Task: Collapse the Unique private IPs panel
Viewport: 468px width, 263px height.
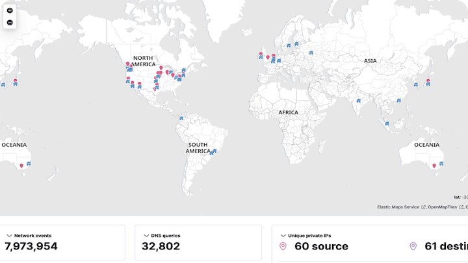Action: [283, 235]
